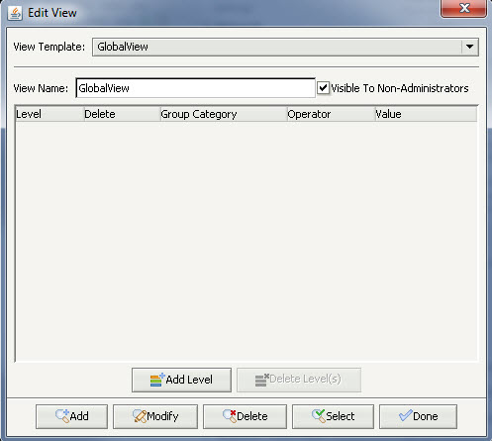Viewport: 492px width, 441px height.
Task: Close the Edit View dialog
Action: click(x=464, y=8)
